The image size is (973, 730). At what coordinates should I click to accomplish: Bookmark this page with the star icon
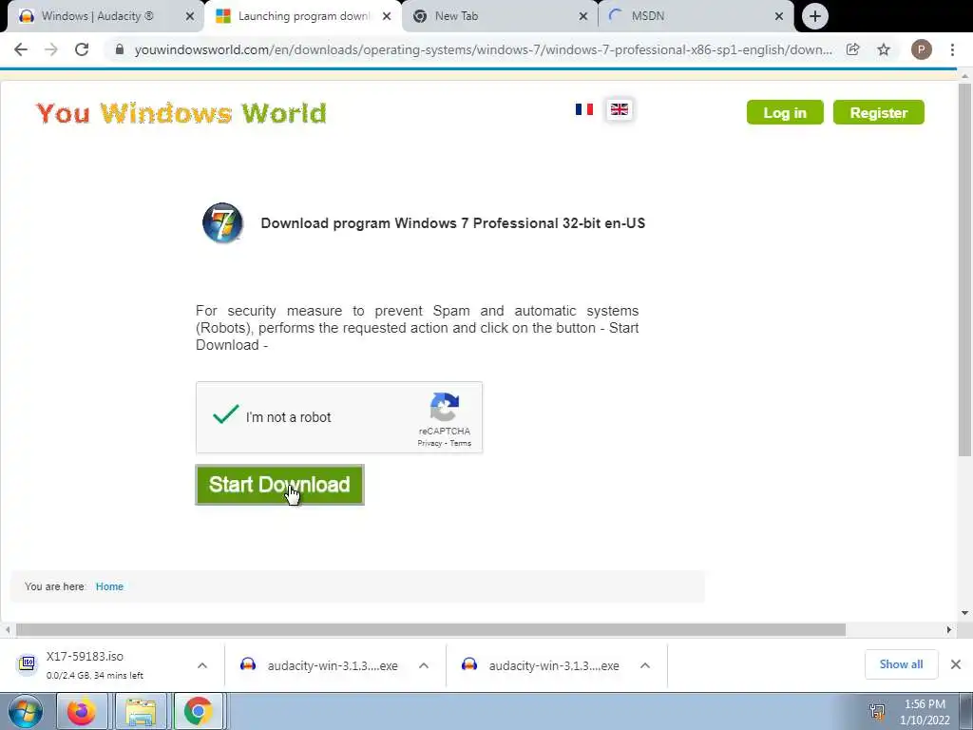[x=884, y=49]
